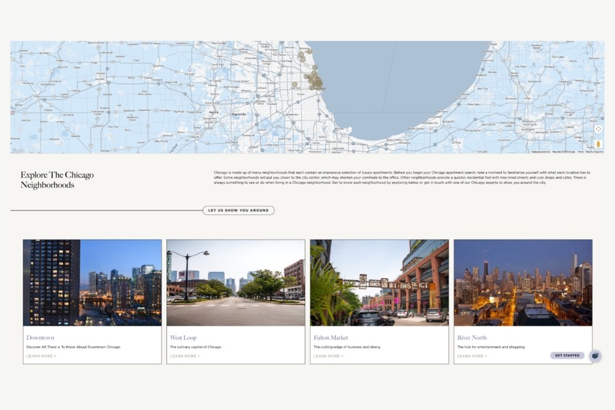
Task: Follow LEARN MORE link under West Loop
Action: click(185, 357)
